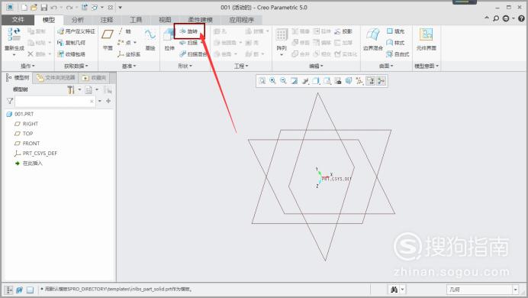Image resolution: width=528 pixels, height=298 pixels.
Task: Open the File (文件) menu
Action: tap(18, 20)
